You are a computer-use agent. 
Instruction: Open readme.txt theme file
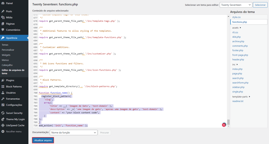[238, 101]
